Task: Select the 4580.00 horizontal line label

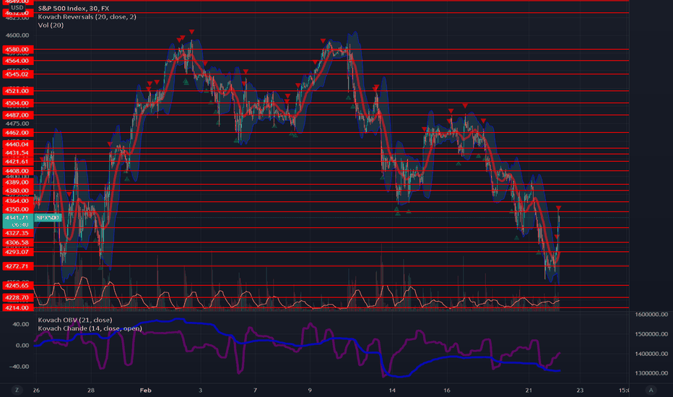Action: click(17, 49)
